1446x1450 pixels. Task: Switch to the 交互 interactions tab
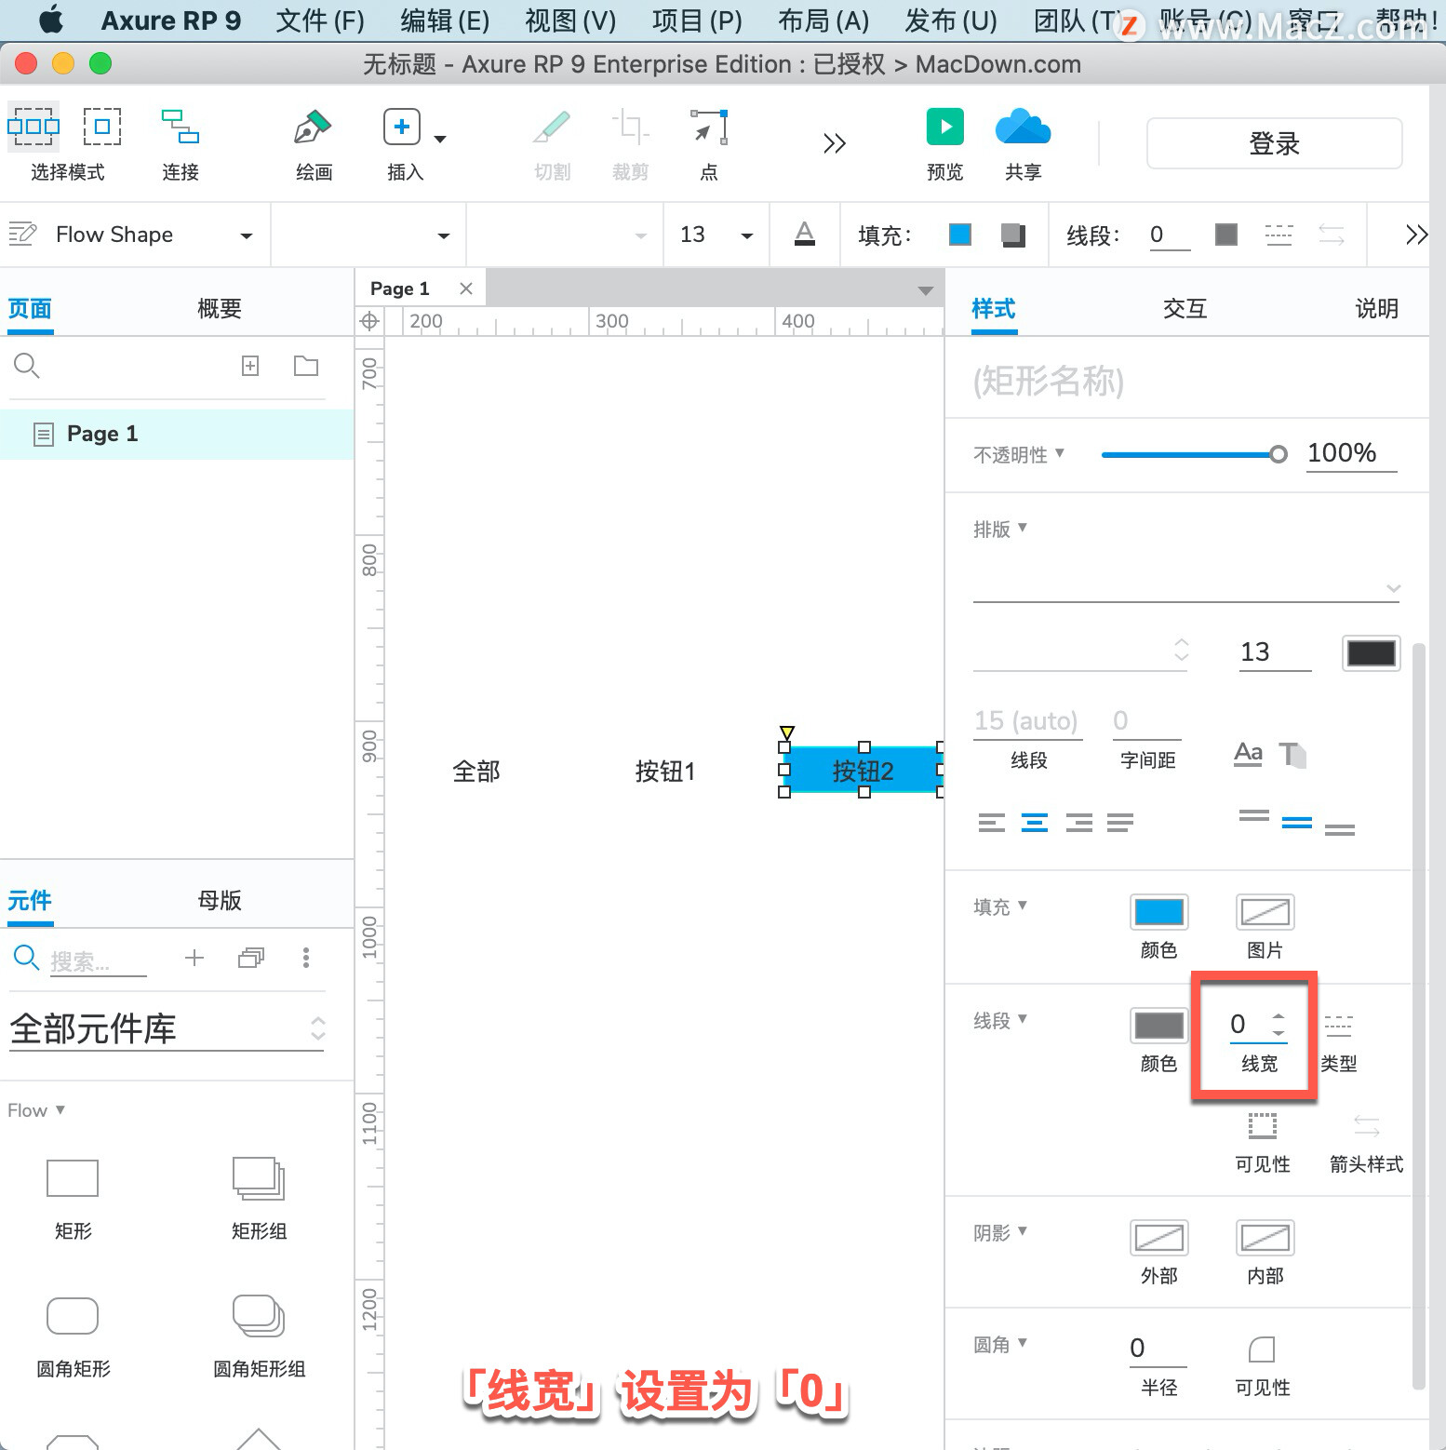click(x=1185, y=308)
